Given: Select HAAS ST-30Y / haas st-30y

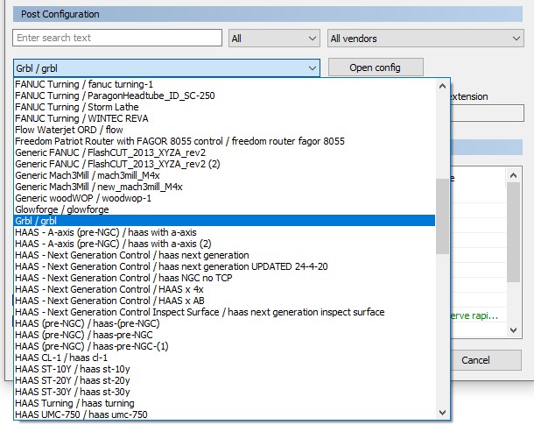Looking at the screenshot, I should (x=224, y=392).
